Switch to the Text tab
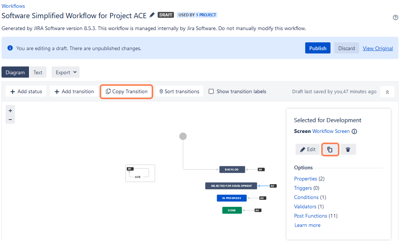 [38, 72]
